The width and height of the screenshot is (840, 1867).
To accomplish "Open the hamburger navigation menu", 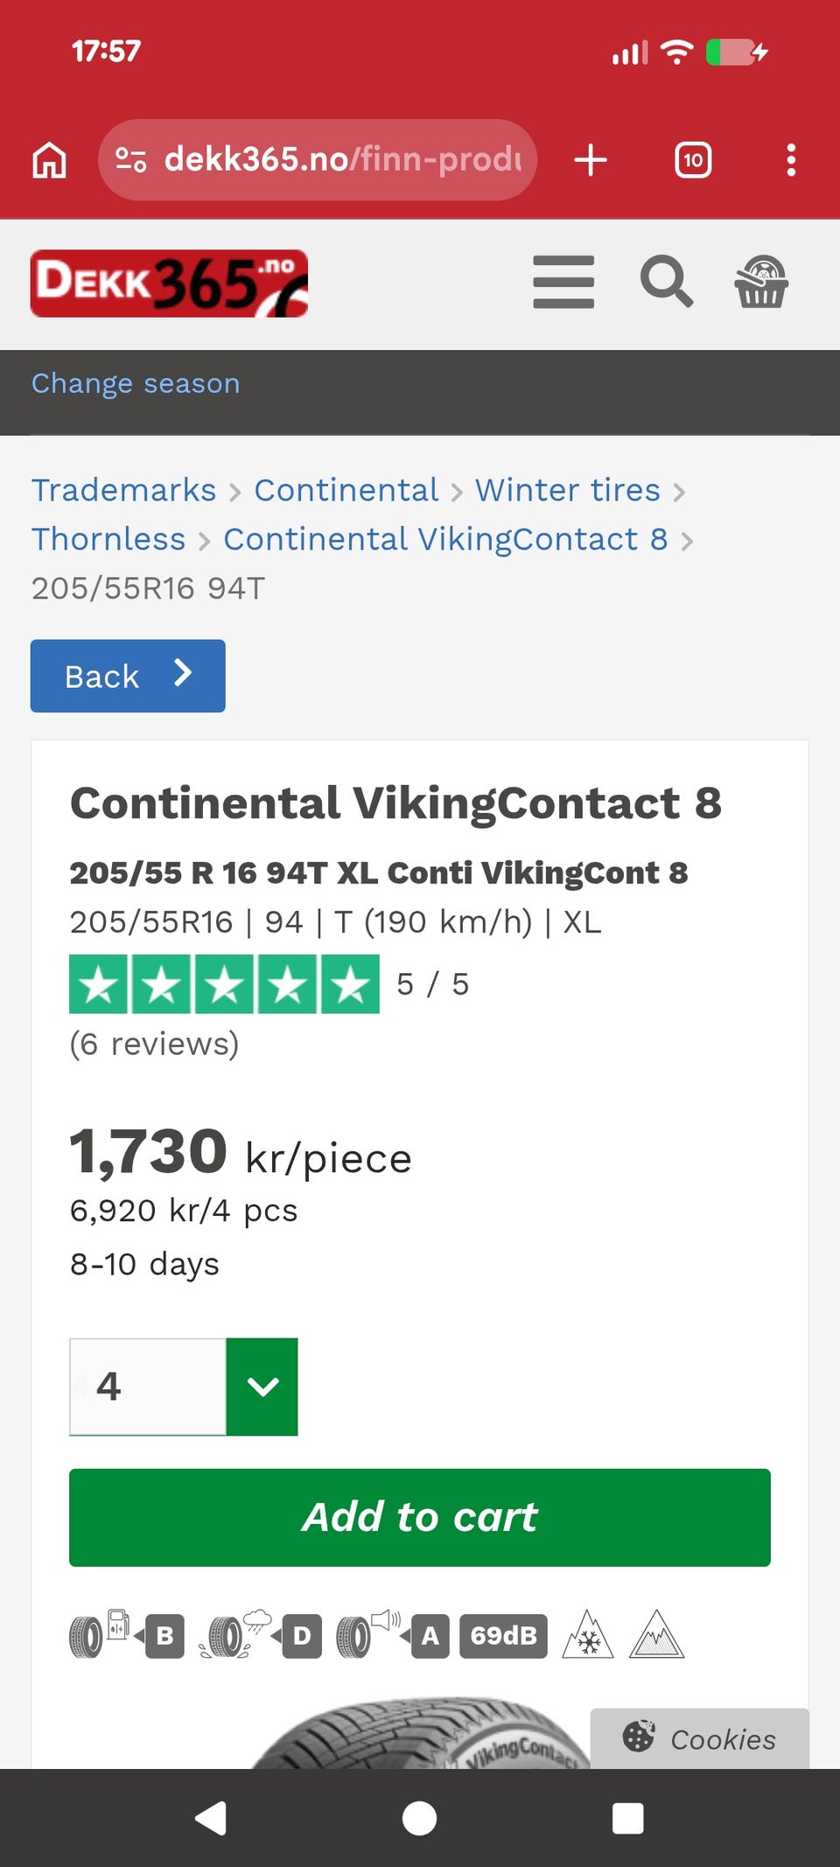I will 563,282.
